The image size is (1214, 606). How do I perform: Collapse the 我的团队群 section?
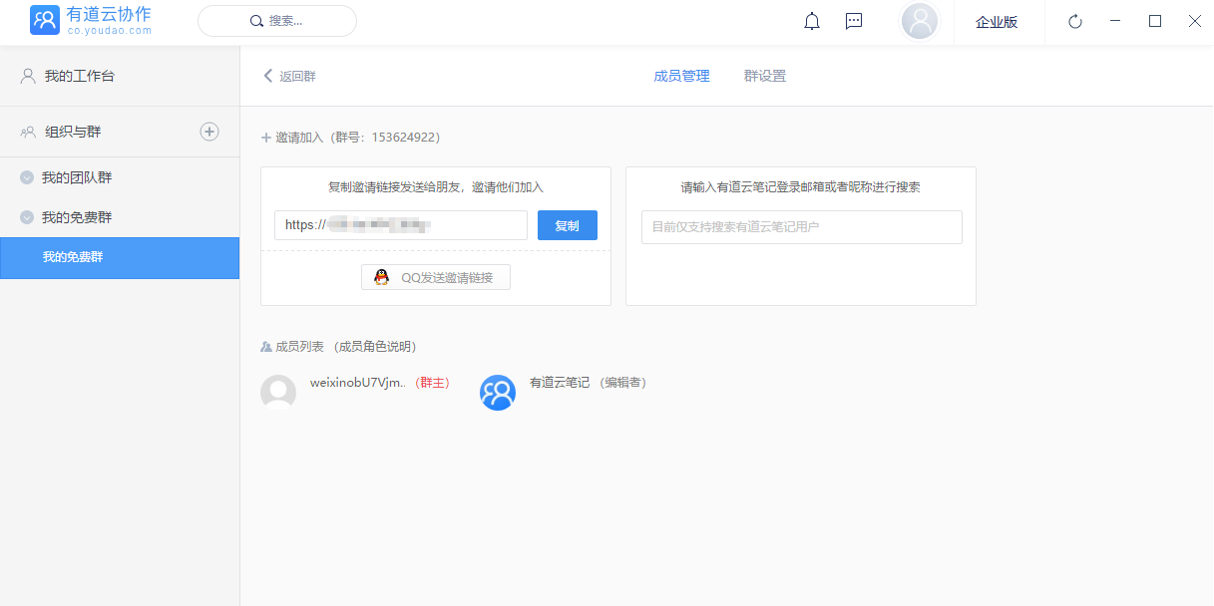tap(27, 177)
